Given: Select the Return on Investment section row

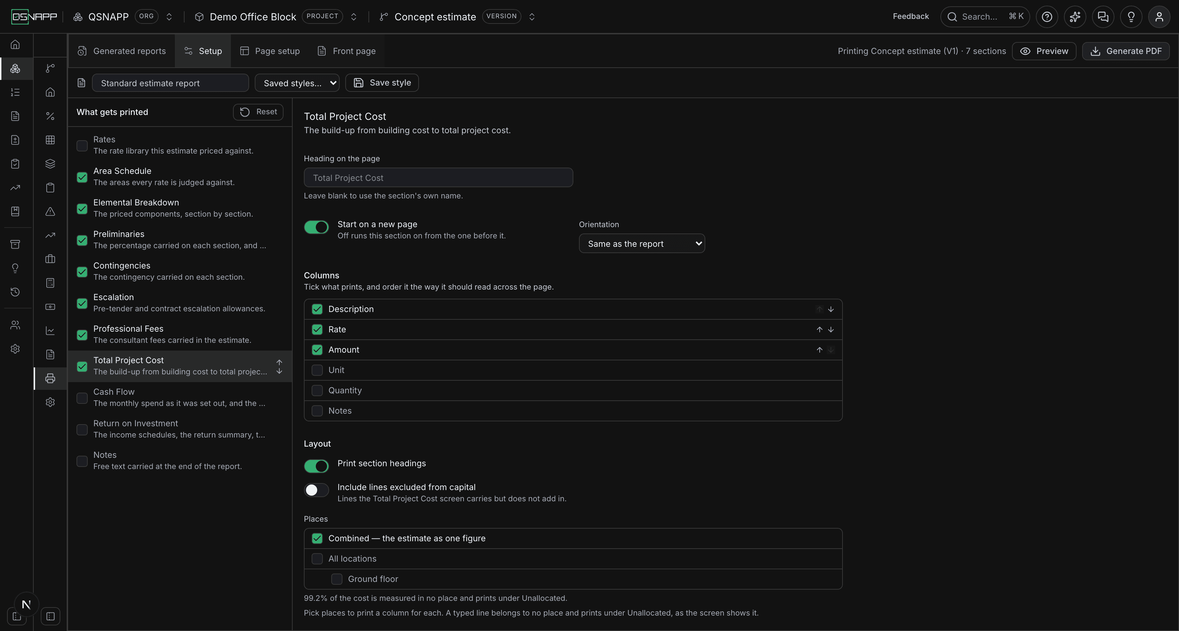Looking at the screenshot, I should [180, 429].
